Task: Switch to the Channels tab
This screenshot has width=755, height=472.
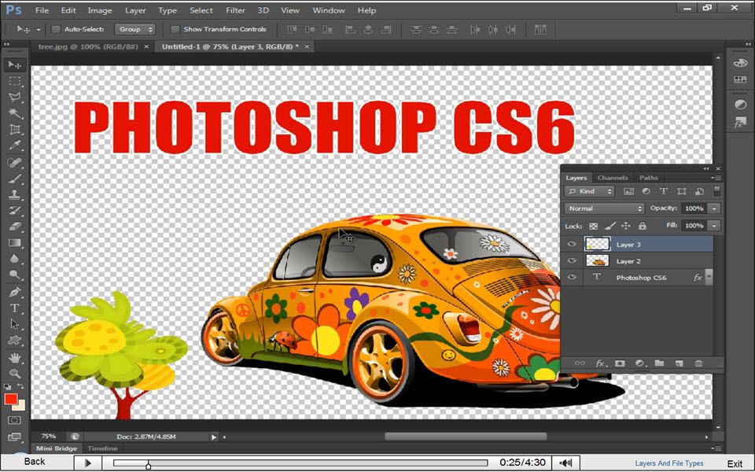Action: click(613, 178)
